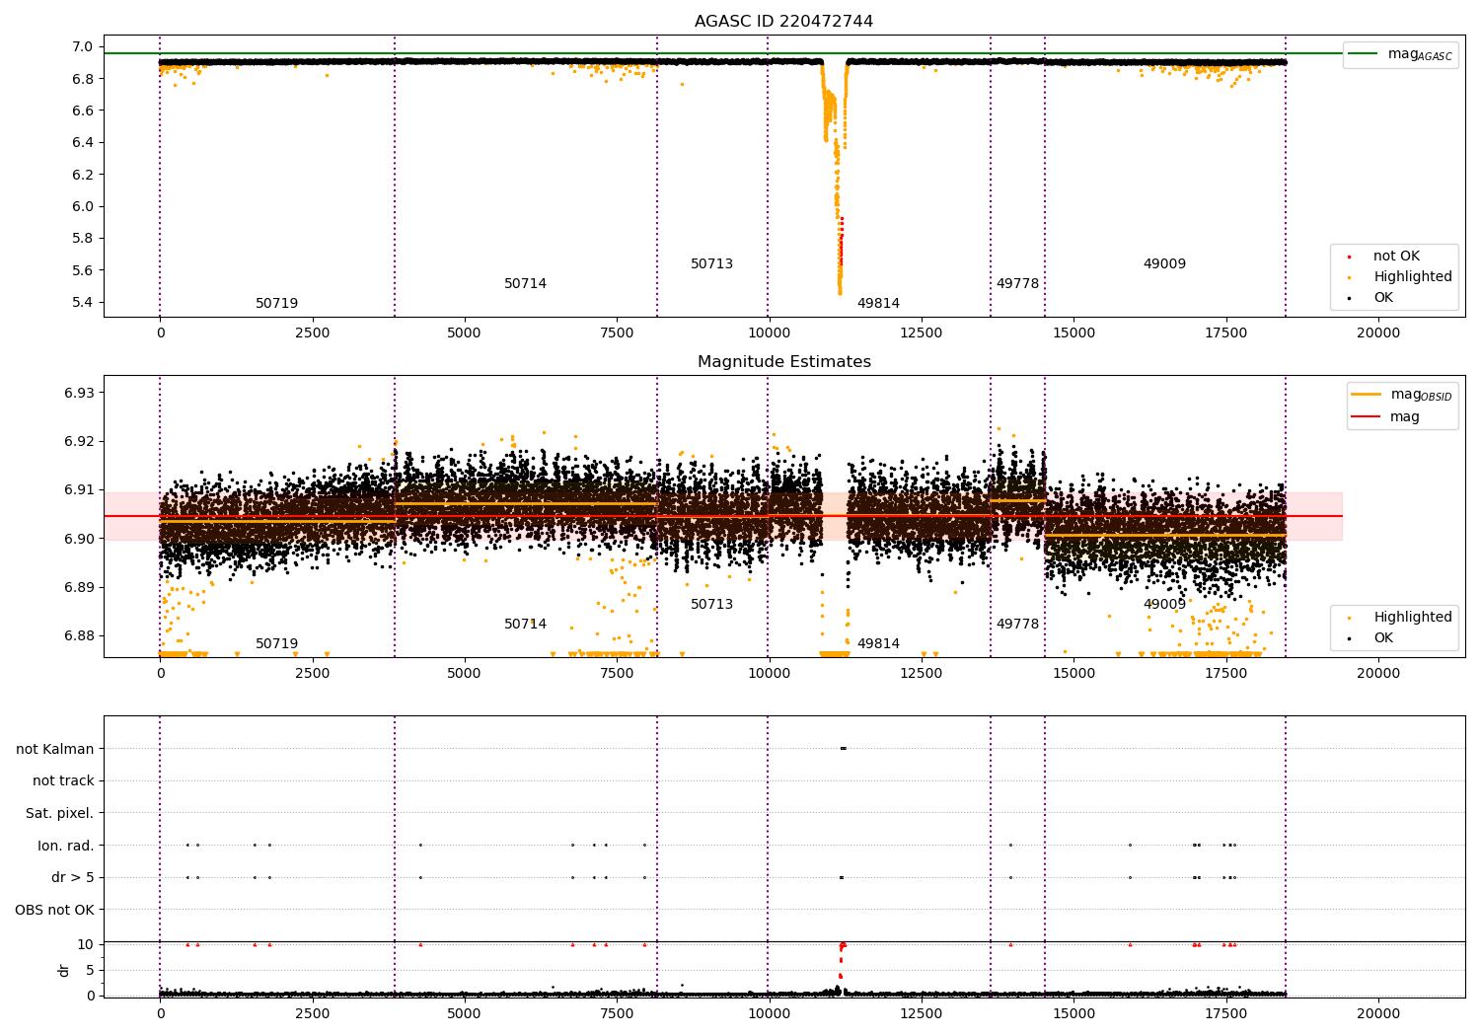The height and width of the screenshot is (1036, 1480).
Task: Click x-axis tick 17500 under bottom plot
Action: point(1225,1013)
